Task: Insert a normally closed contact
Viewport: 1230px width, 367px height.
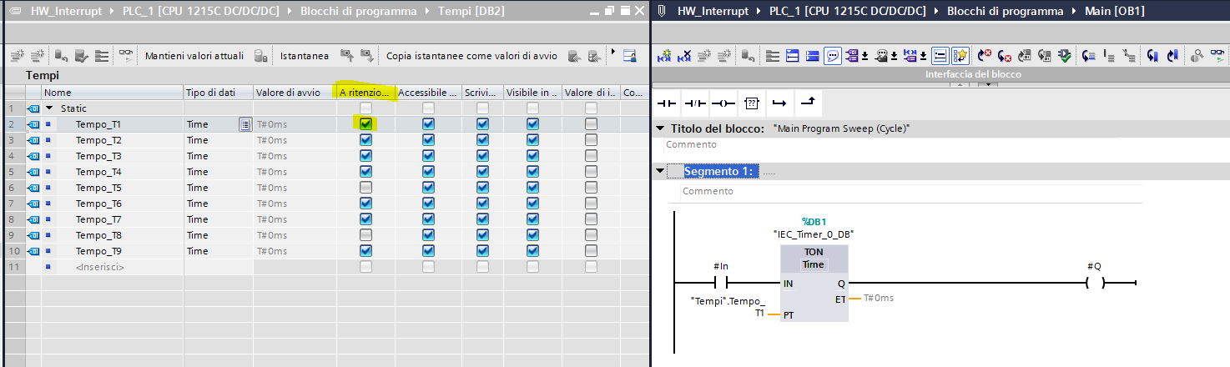Action: 695,103
